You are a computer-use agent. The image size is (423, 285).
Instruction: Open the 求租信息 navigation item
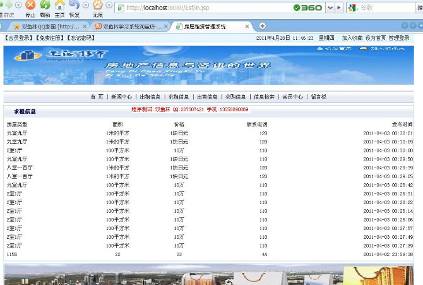tap(179, 97)
